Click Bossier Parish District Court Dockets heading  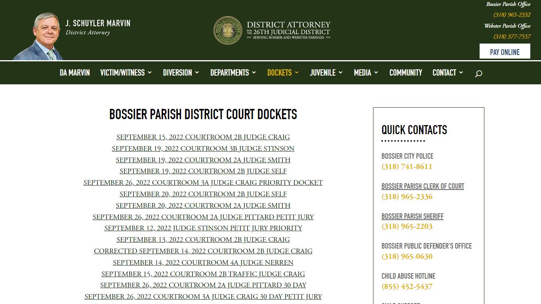(x=203, y=114)
